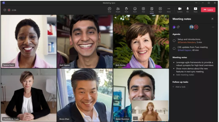Click the Teams logo in title bar
This screenshot has height=122, width=219.
click(x=3, y=3)
